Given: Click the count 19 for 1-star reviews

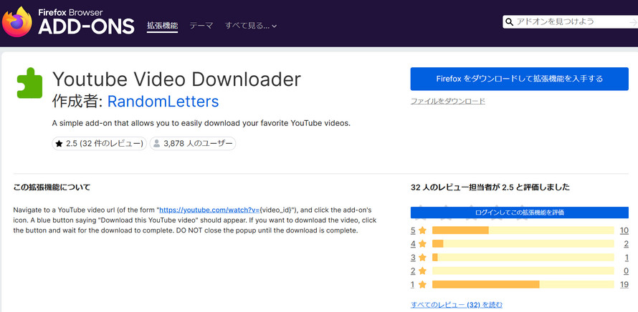Looking at the screenshot, I should coord(624,284).
